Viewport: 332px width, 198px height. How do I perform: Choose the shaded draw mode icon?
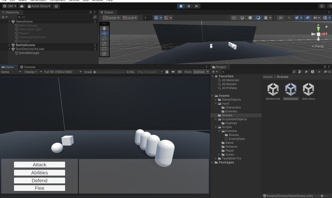[x=258, y=18]
